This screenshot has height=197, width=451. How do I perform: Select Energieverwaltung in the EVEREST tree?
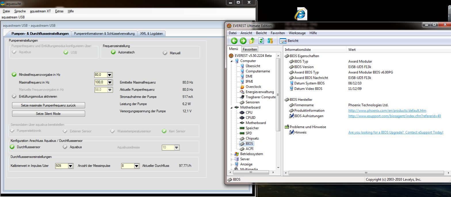click(259, 92)
